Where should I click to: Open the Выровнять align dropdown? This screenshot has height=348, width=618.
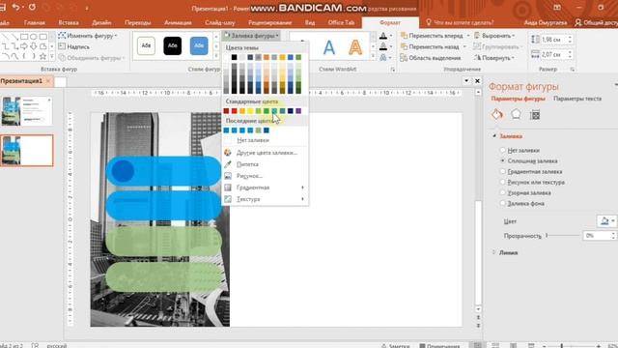[494, 36]
